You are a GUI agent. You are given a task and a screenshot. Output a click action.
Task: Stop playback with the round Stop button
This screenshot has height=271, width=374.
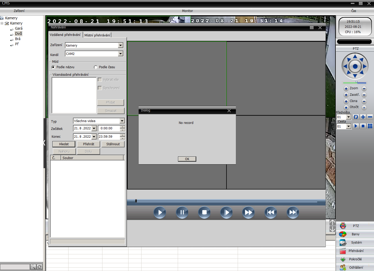[x=204, y=212]
